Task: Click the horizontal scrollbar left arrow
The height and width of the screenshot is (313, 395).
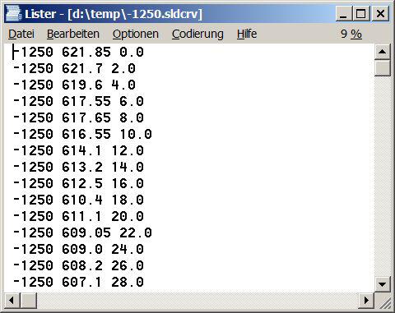Action: pyautogui.click(x=12, y=300)
